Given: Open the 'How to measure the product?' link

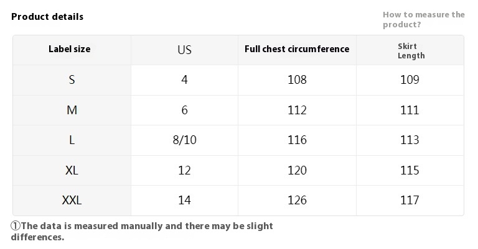Looking at the screenshot, I should tap(423, 20).
